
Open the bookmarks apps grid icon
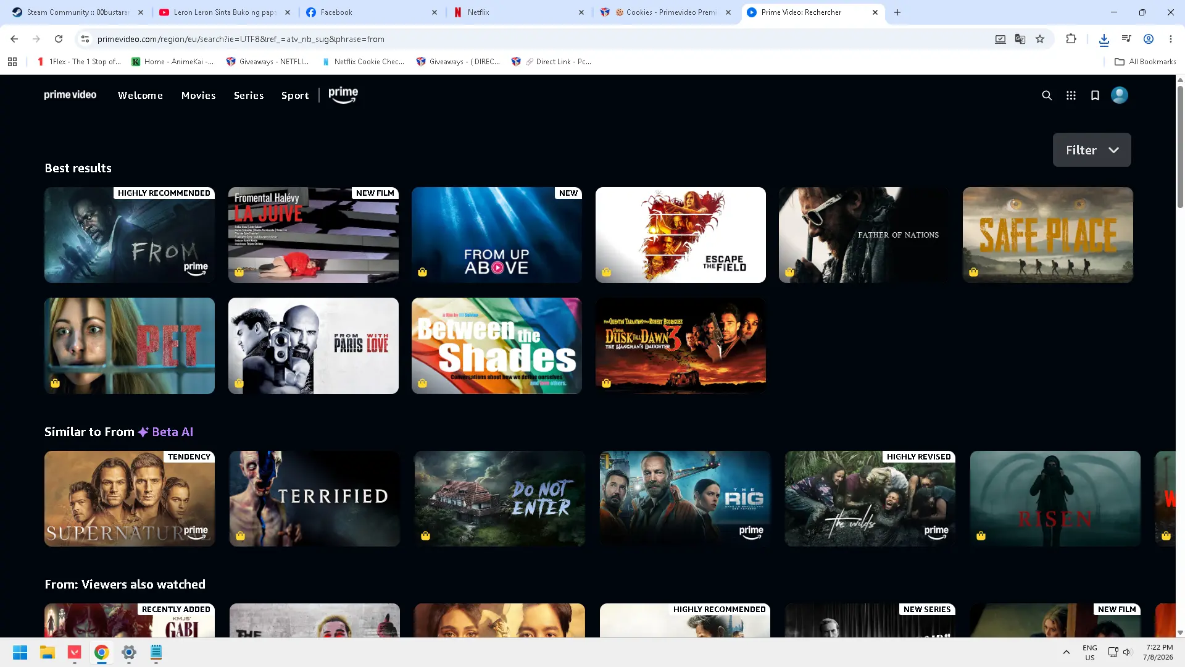[x=12, y=62]
